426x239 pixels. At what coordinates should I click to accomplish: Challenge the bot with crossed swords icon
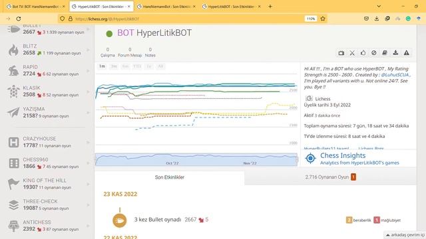[352, 53]
